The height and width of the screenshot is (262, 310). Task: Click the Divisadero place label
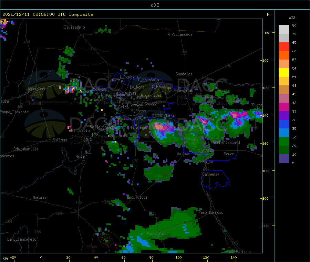[74, 27]
